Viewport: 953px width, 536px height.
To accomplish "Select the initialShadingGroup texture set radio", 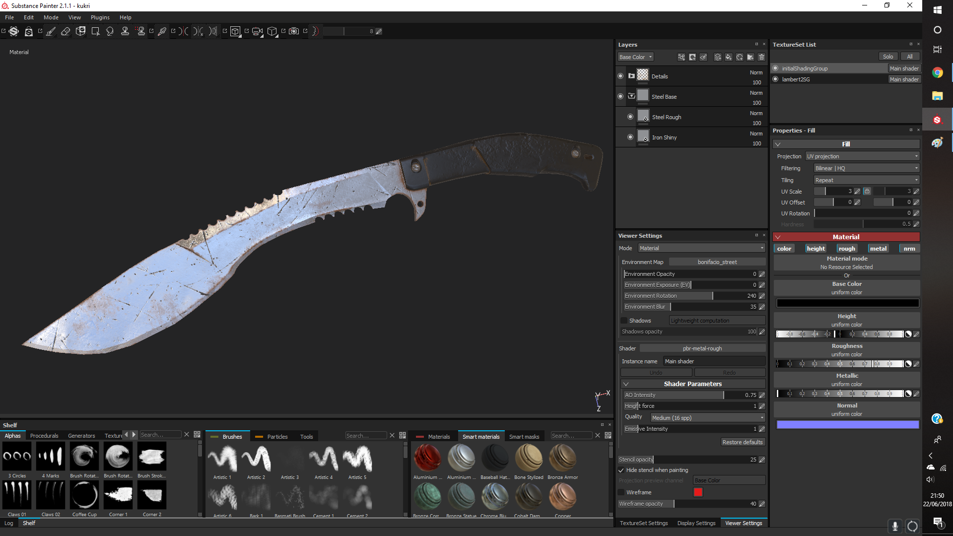I will [x=775, y=68].
